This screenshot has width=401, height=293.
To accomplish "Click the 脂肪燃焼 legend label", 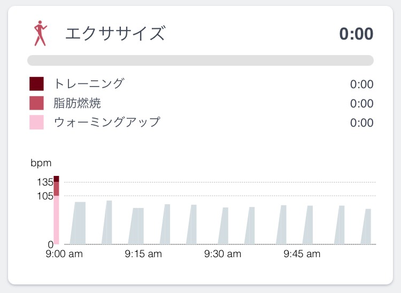I will pyautogui.click(x=77, y=103).
